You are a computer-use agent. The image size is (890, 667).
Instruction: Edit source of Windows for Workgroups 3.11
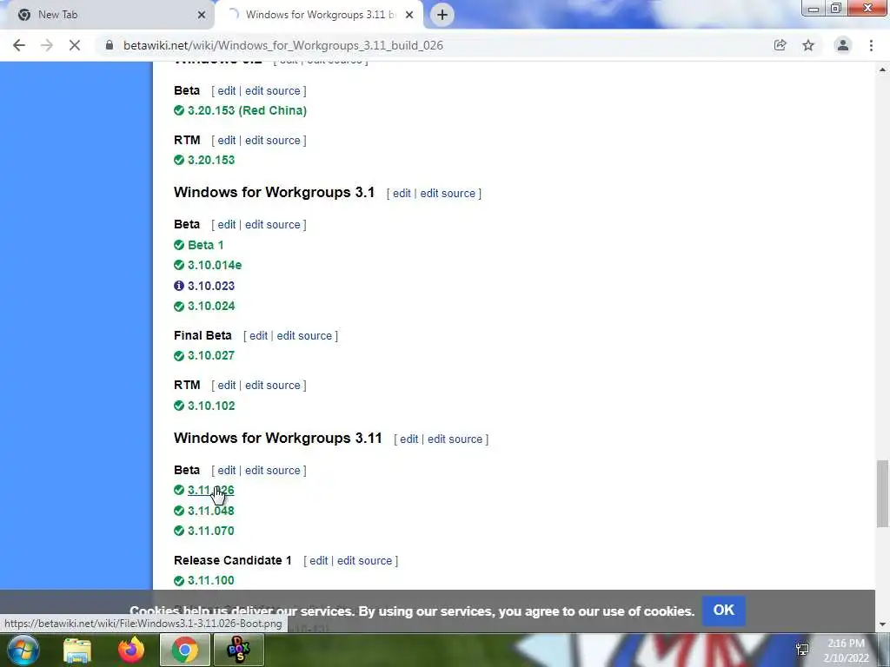tap(455, 439)
